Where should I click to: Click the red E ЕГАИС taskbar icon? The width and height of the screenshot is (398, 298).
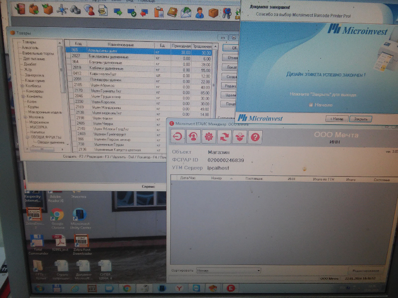(x=230, y=288)
